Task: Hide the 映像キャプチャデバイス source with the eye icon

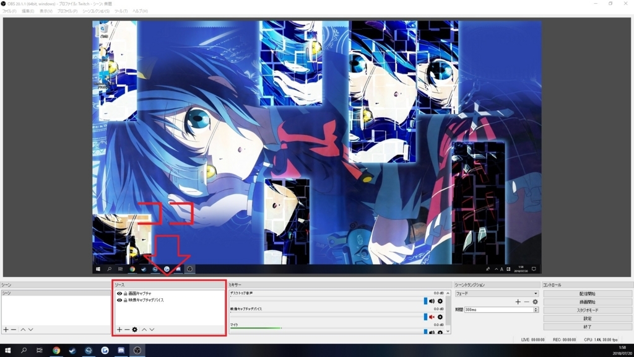Action: (x=119, y=301)
